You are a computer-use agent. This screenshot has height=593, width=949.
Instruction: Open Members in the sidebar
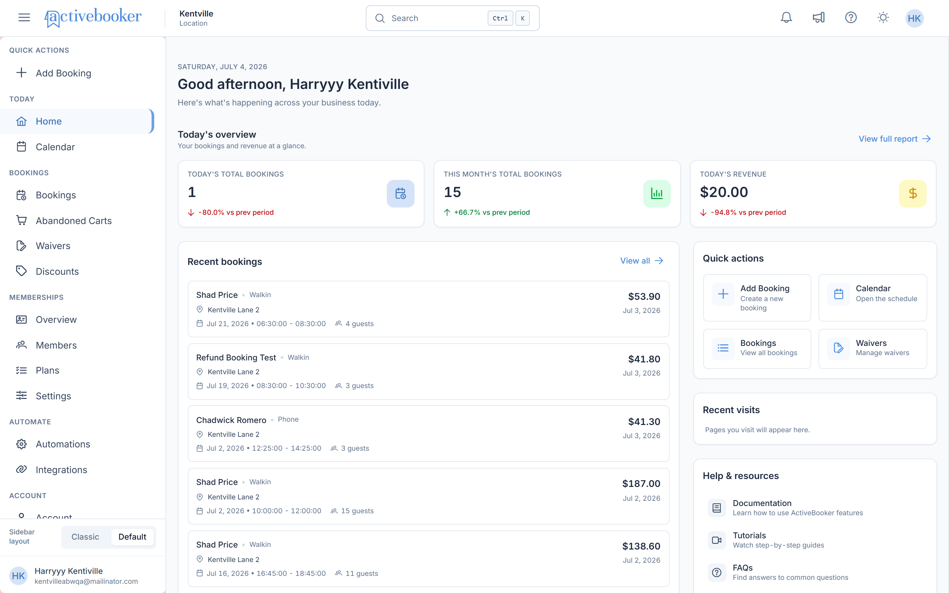[x=77, y=345]
